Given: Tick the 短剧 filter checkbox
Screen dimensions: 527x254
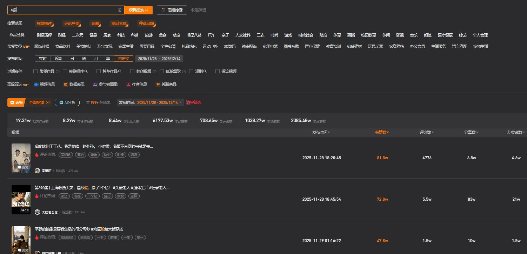Looking at the screenshot, I should coord(191,71).
